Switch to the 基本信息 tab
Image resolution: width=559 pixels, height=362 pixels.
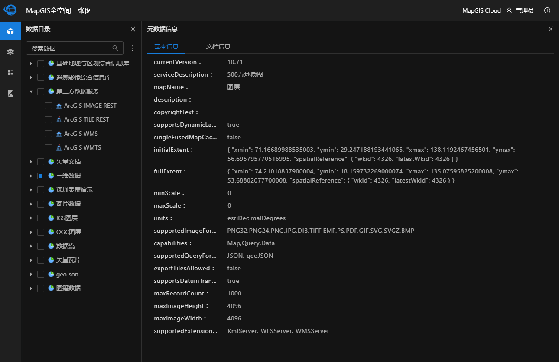coord(166,46)
